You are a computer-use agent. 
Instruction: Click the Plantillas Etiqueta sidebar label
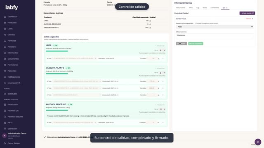coord(15,117)
